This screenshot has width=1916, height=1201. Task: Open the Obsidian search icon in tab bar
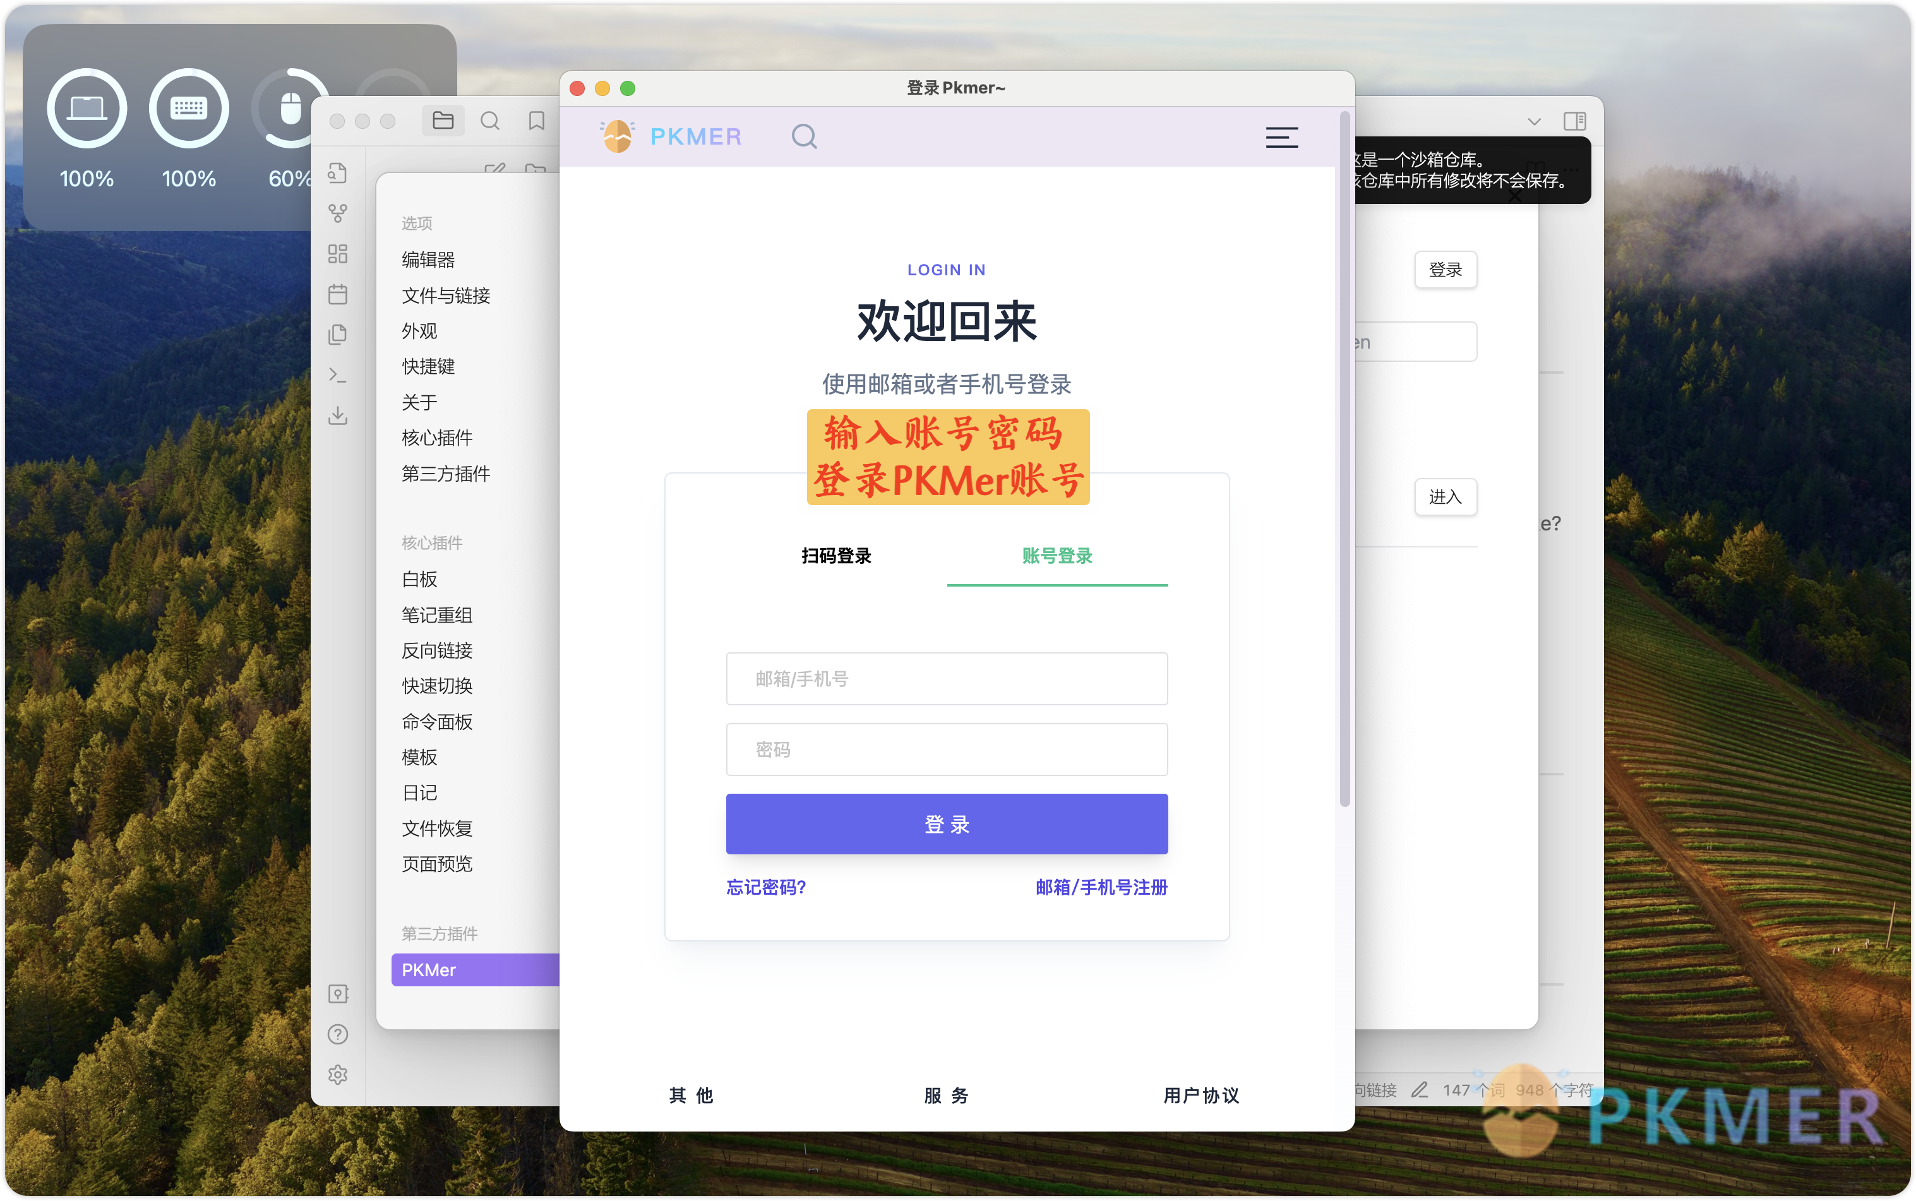point(489,120)
